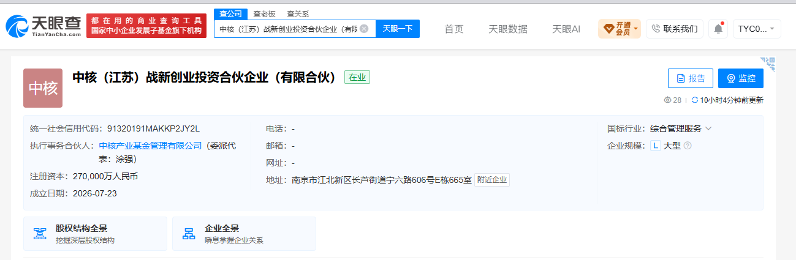
Task: Open the notifications bell
Action: (718, 29)
